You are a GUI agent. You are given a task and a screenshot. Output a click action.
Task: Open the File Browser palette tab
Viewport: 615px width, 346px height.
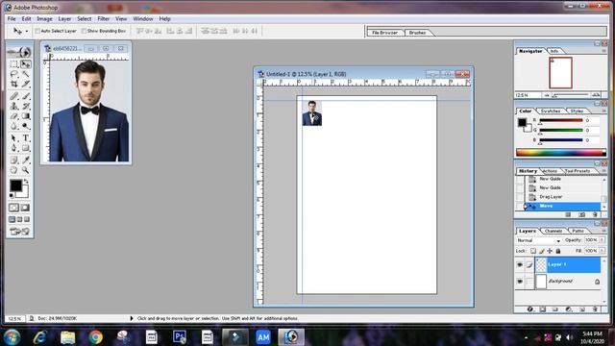click(x=384, y=33)
